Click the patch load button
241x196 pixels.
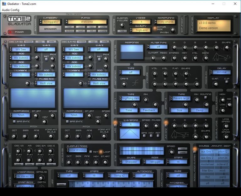(69, 27)
